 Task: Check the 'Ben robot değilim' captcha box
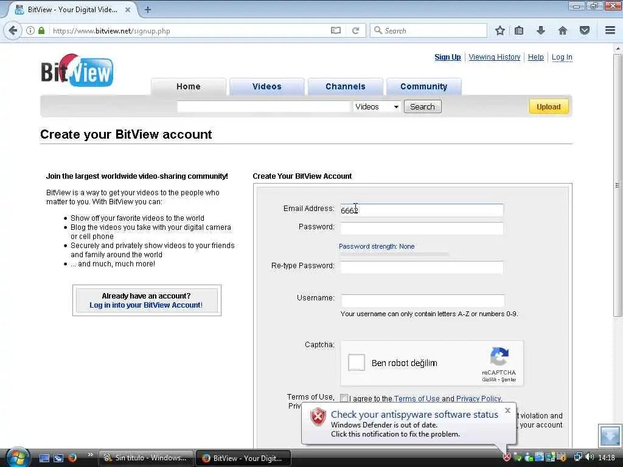pyautogui.click(x=357, y=362)
